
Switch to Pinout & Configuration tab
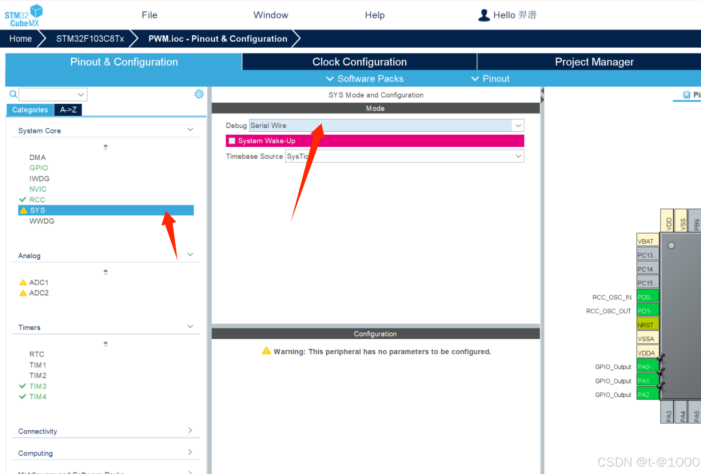pos(124,62)
